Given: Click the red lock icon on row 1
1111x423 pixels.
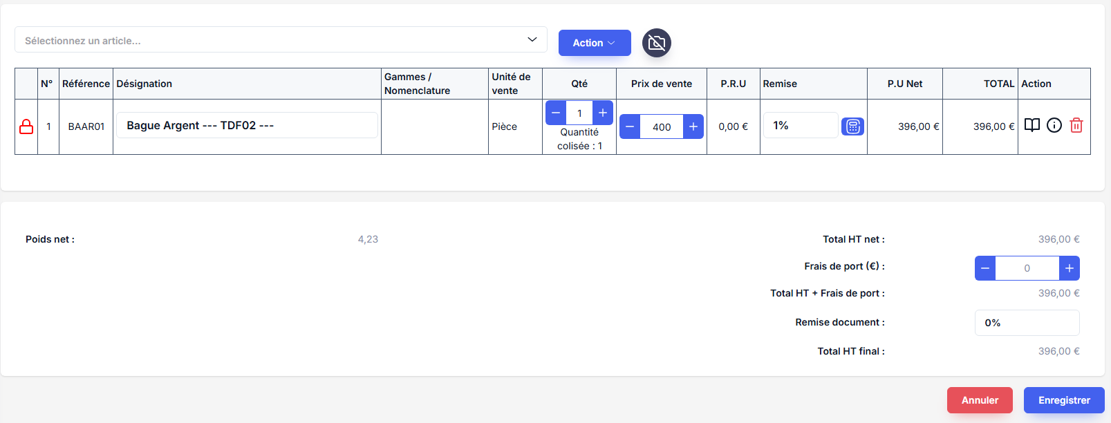Looking at the screenshot, I should 26,126.
